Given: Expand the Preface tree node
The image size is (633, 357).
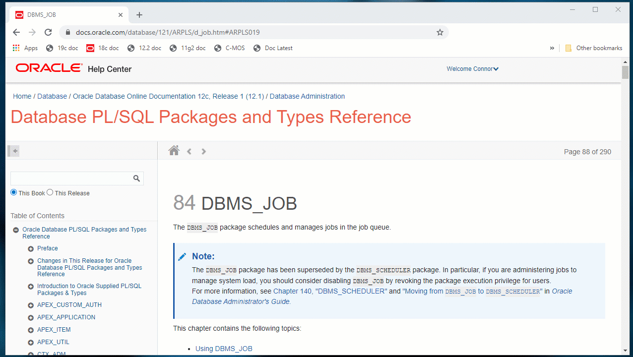Looking at the screenshot, I should 31,249.
